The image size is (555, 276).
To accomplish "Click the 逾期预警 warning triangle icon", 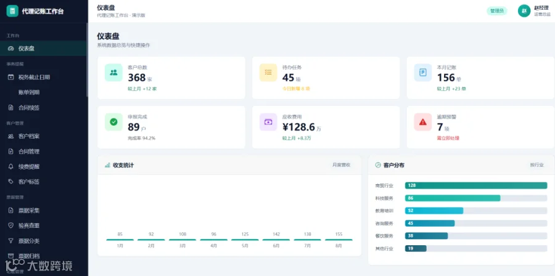I will tap(422, 122).
